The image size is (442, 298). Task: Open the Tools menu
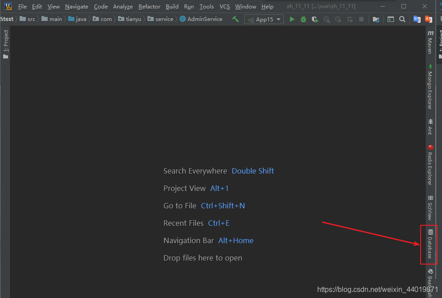tap(207, 7)
